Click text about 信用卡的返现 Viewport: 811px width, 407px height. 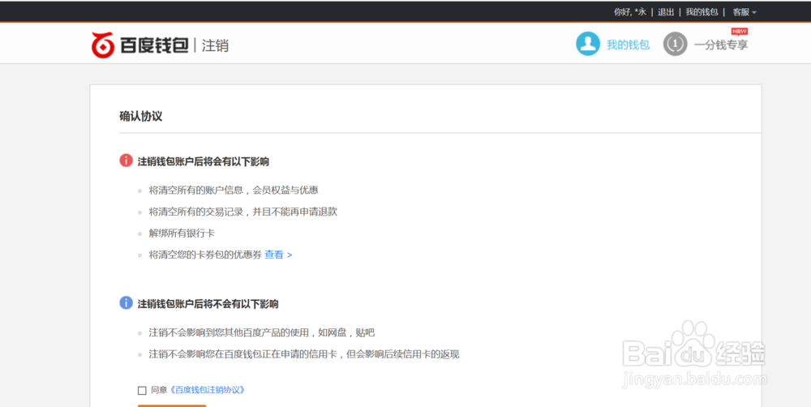pos(304,354)
